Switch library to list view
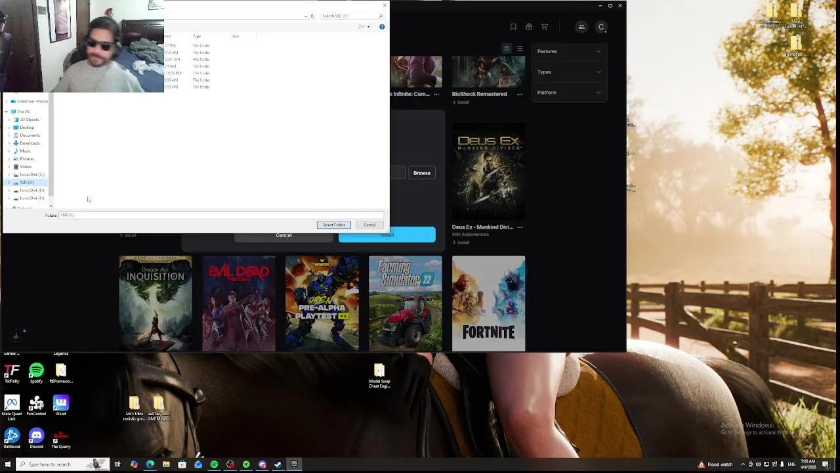This screenshot has height=473, width=840. (x=520, y=49)
